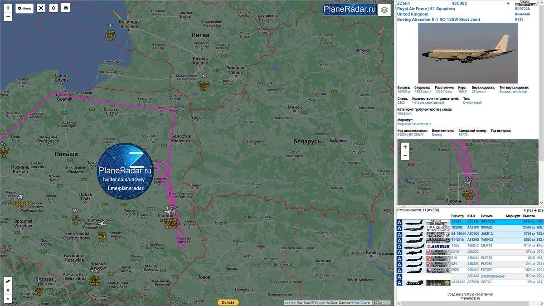This screenshot has height=306, width=544.
Task: Open the Меню gear button
Action: tap(24, 8)
